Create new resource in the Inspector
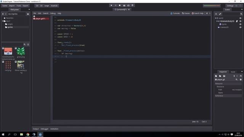244x137 pixels. click(x=216, y=76)
